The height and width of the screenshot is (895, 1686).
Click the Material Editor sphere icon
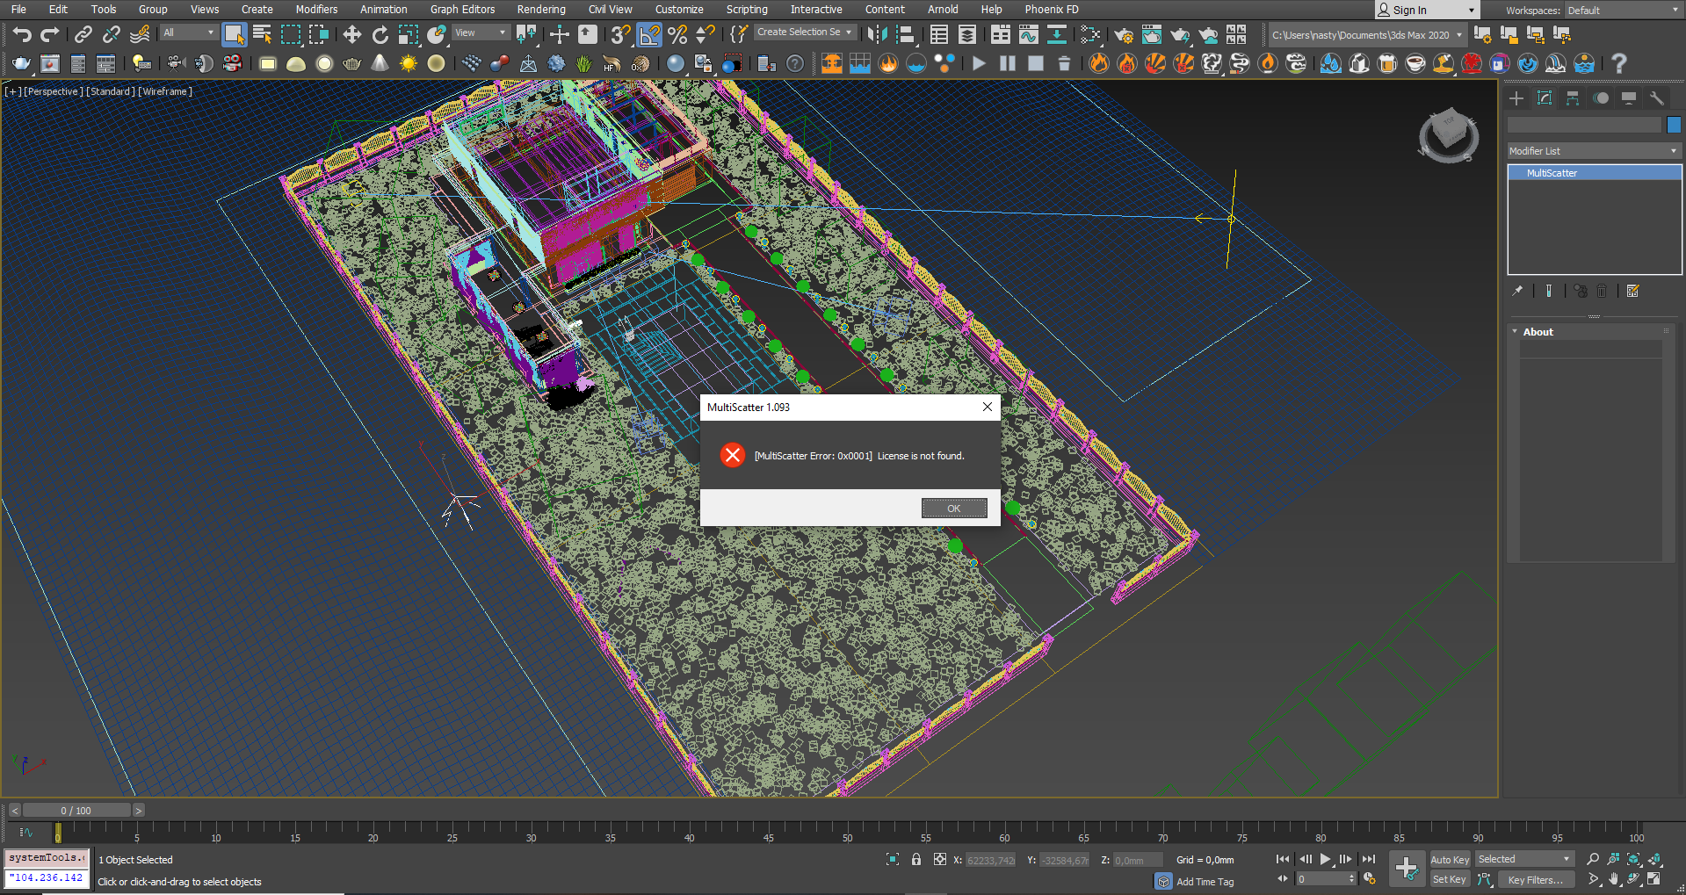pyautogui.click(x=1090, y=34)
